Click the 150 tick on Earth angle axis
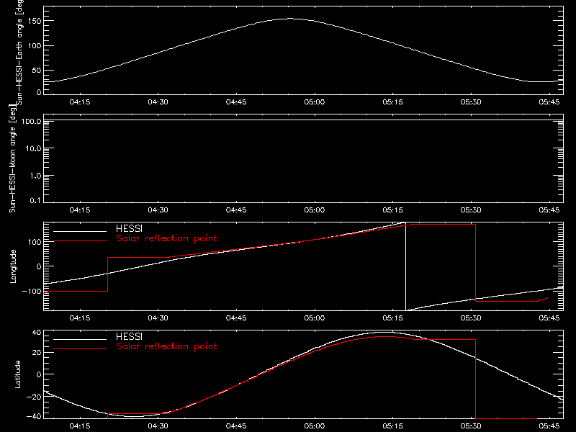Viewport: 576px width, 432px height. coord(35,21)
